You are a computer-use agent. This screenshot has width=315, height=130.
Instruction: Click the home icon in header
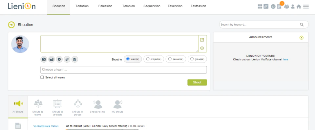click(299, 7)
